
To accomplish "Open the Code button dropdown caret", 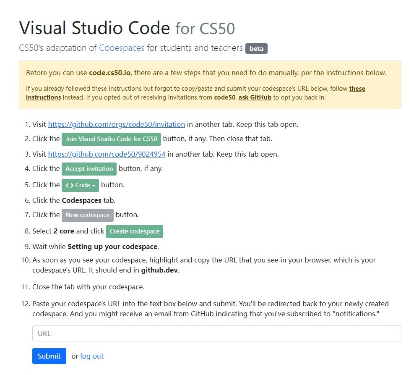I will 93,185.
